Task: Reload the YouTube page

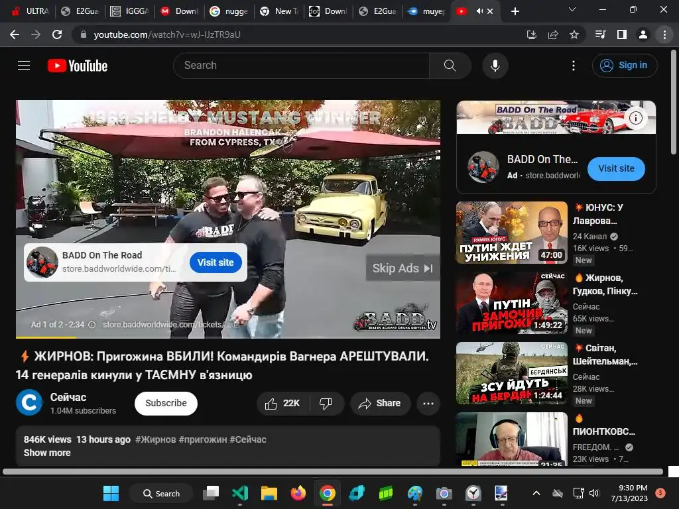Action: coord(57,34)
